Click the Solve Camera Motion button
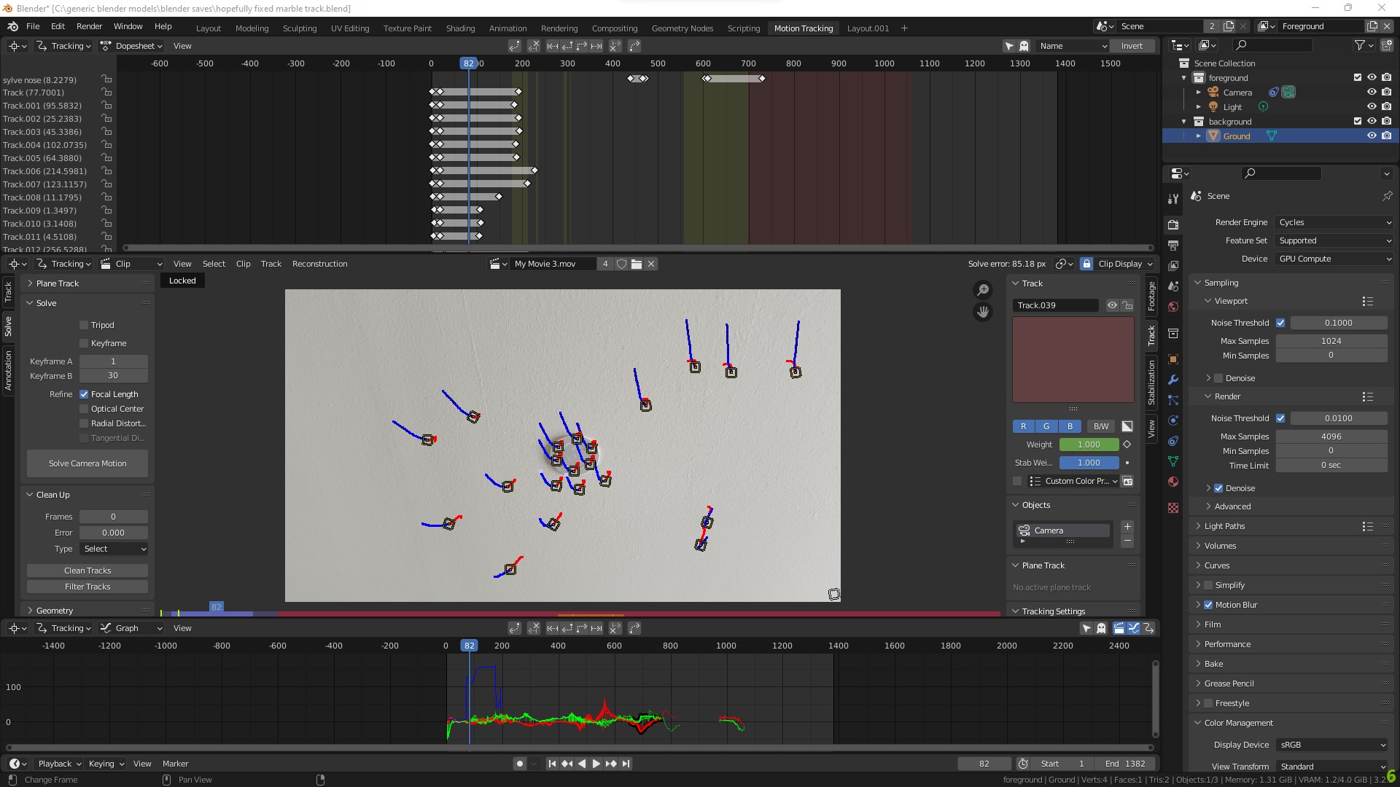 pyautogui.click(x=87, y=463)
